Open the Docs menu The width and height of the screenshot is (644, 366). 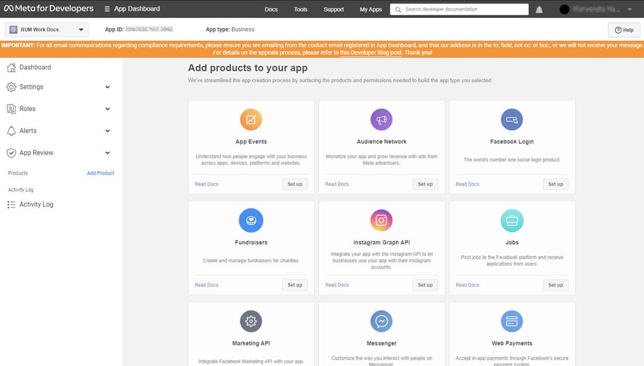click(x=271, y=9)
